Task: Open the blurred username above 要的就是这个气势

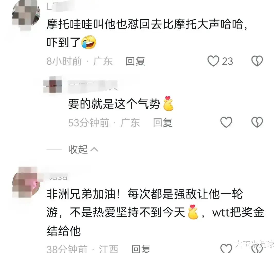Action: 93,85
